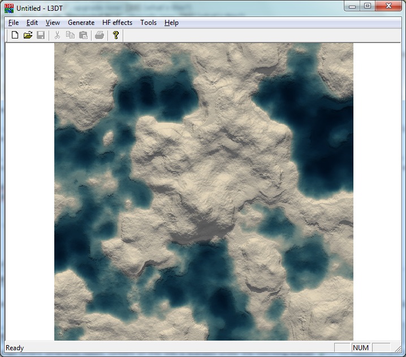Image resolution: width=406 pixels, height=357 pixels.
Task: Open the HF effects menu
Action: pos(117,23)
